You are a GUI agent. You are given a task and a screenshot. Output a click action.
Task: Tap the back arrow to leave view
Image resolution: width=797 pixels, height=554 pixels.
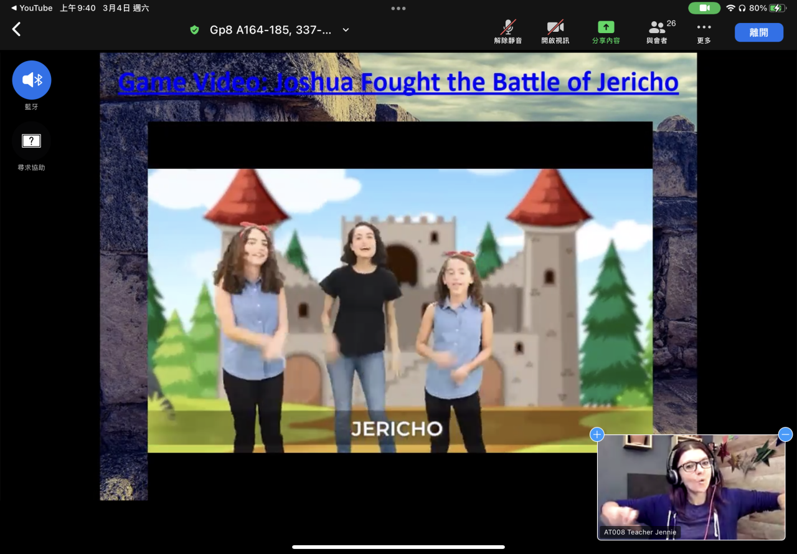pos(17,29)
